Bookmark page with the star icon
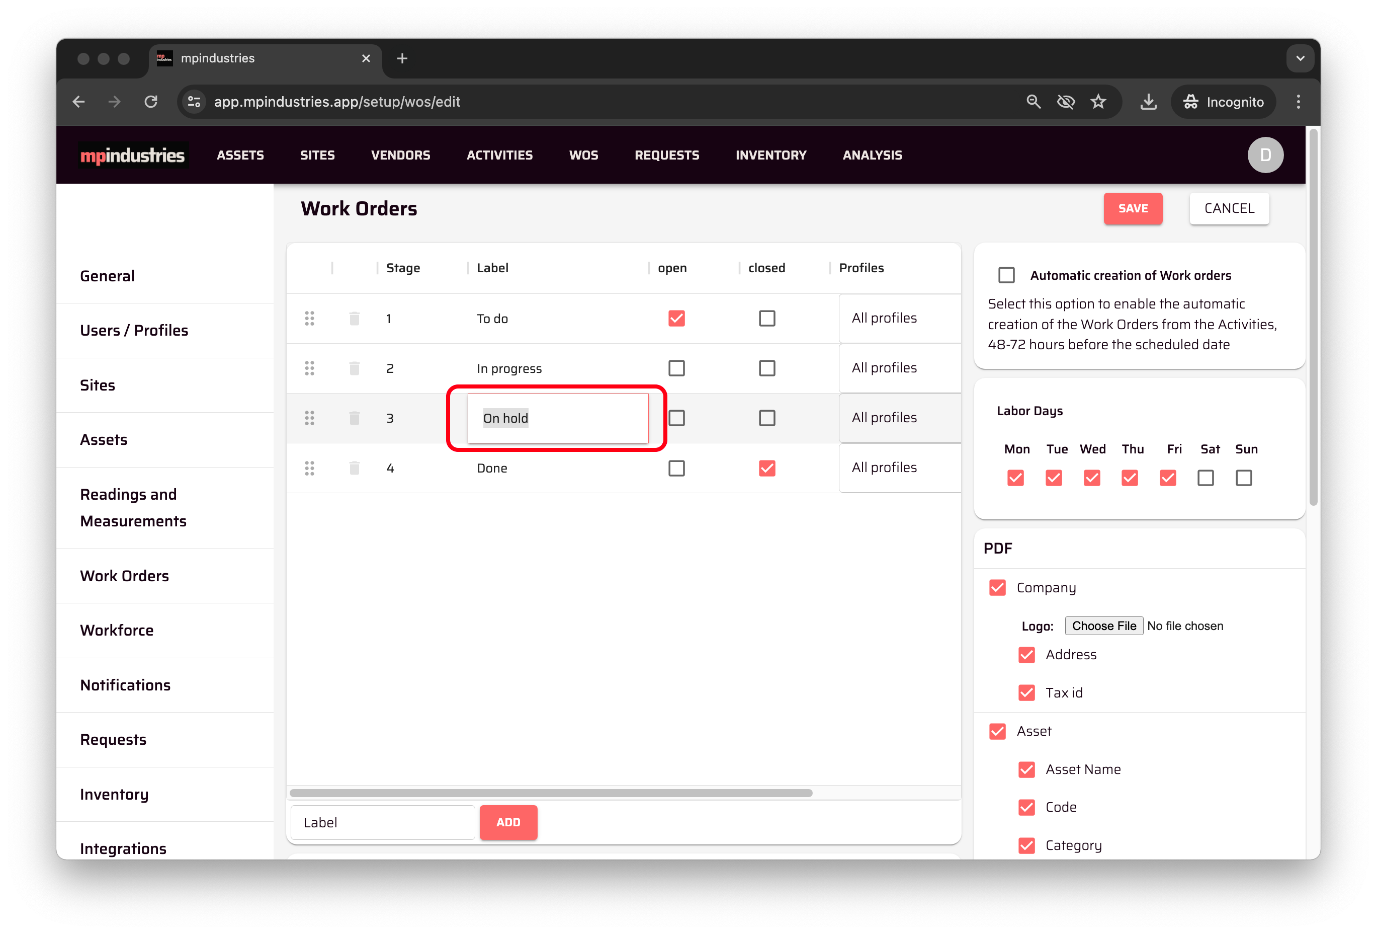This screenshot has width=1377, height=934. coord(1098,102)
